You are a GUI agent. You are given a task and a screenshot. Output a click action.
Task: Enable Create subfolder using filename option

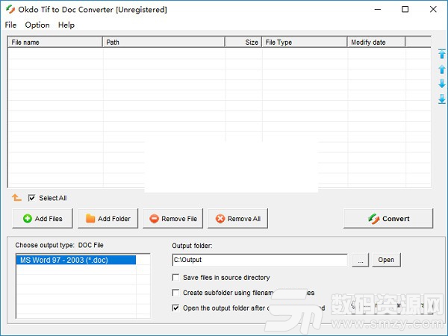[x=175, y=293]
